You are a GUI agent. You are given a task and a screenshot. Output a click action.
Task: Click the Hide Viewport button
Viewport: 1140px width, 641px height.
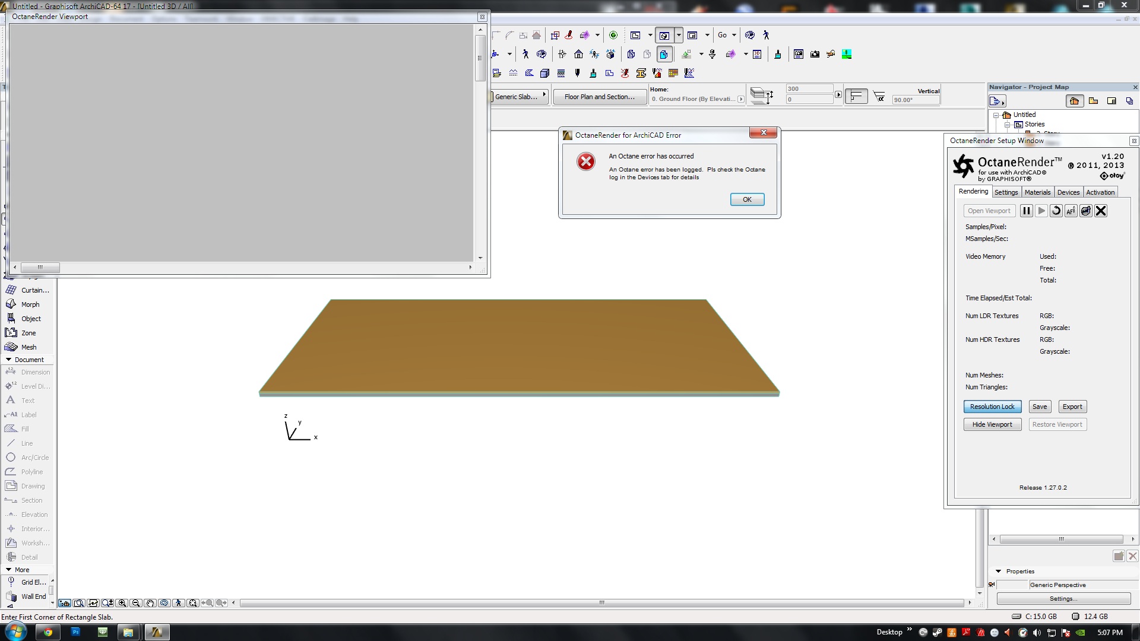pyautogui.click(x=992, y=424)
